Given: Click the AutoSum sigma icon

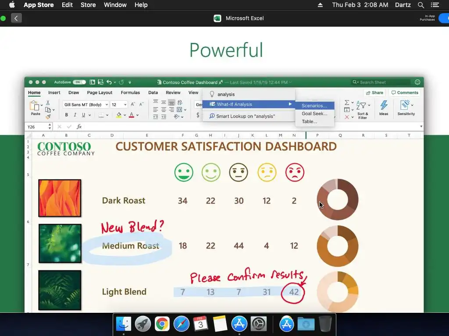Looking at the screenshot, I should tap(347, 102).
